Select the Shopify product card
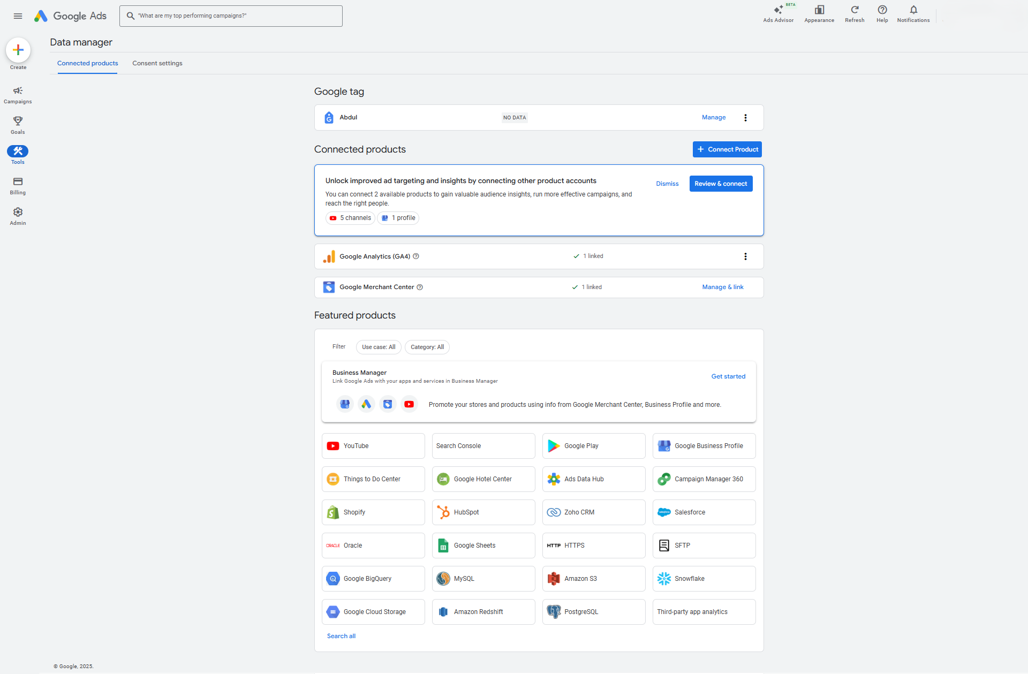Screen dimensions: 1028x674 (x=373, y=512)
